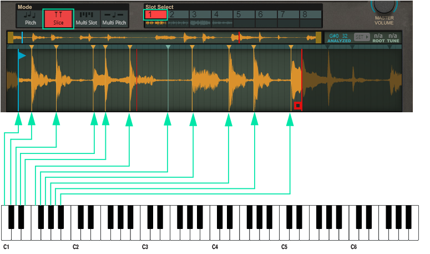Click last orange slice marker before red end line
The image size is (430, 254).
pyautogui.click(x=291, y=47)
